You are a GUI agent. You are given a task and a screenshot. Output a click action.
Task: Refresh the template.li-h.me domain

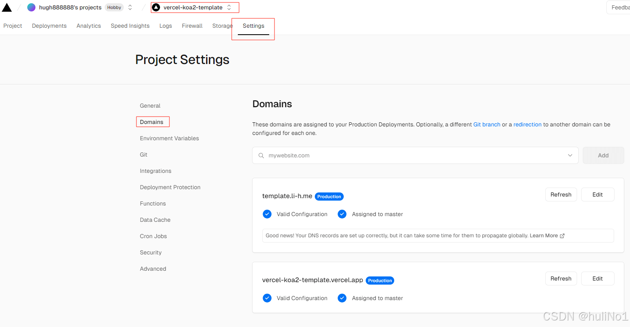(x=561, y=194)
